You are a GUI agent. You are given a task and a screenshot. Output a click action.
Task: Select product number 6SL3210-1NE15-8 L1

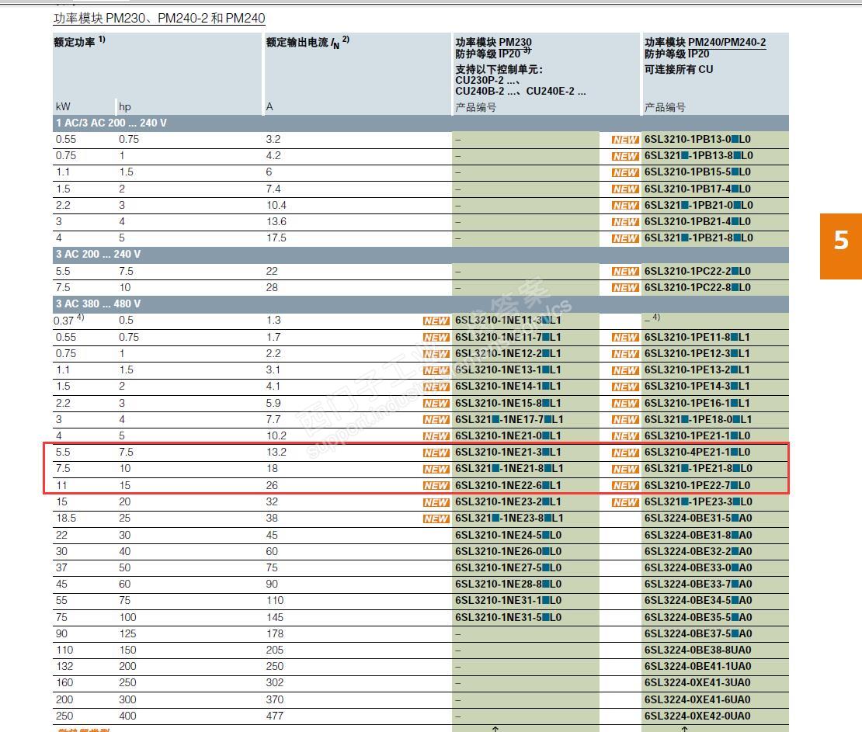tap(509, 403)
